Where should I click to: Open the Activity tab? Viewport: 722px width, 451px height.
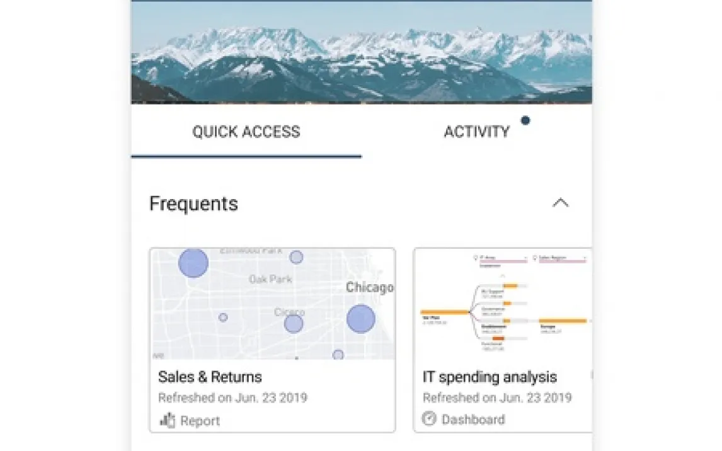click(x=476, y=132)
